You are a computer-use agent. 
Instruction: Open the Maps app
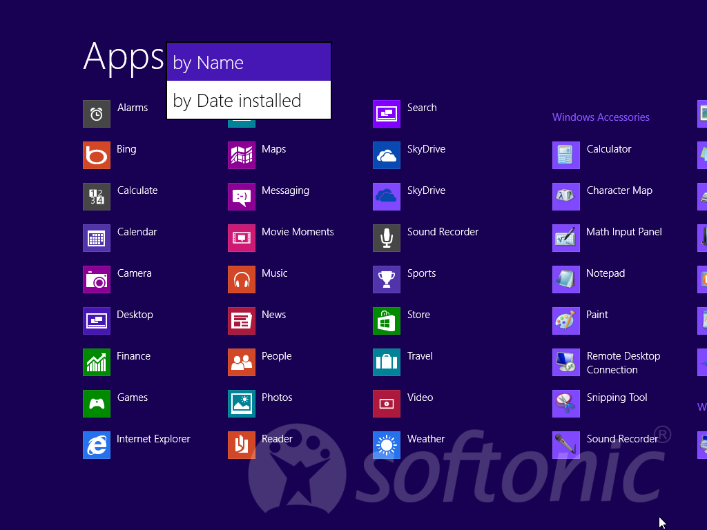[242, 155]
